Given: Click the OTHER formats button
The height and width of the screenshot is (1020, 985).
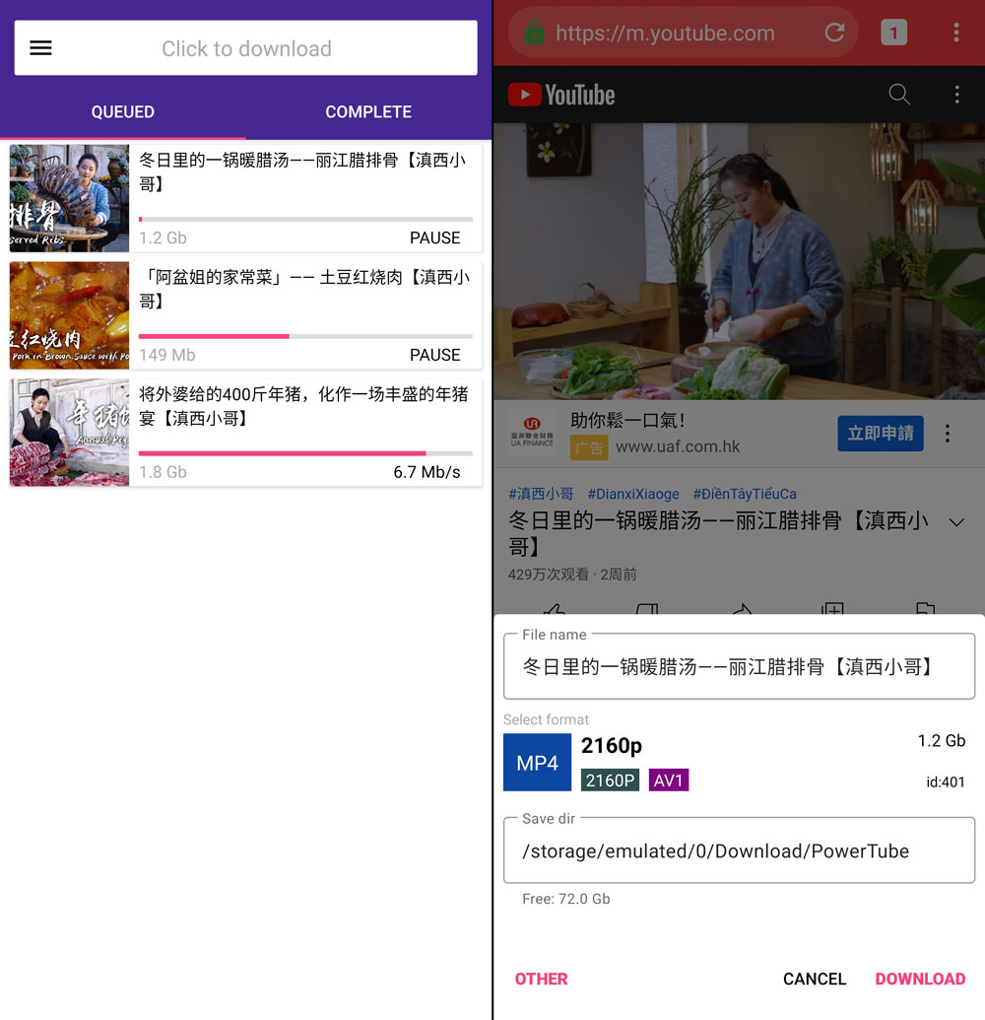Looking at the screenshot, I should pos(541,979).
